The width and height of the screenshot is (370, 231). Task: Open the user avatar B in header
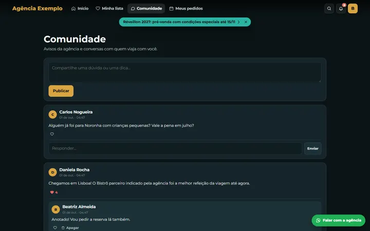[353, 9]
